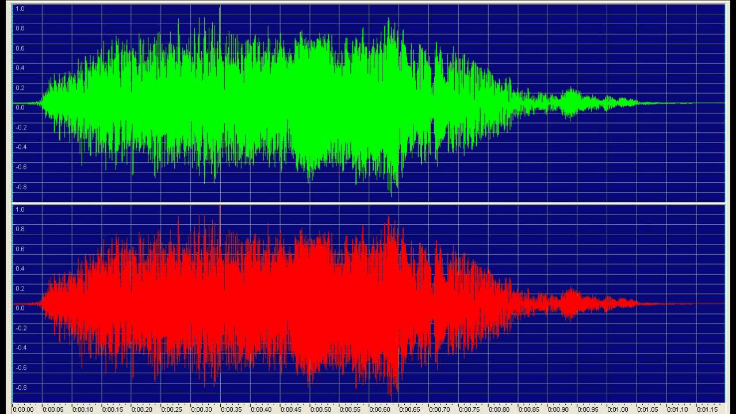Click the red channel's 0.4 amplitude label

pyautogui.click(x=20, y=269)
